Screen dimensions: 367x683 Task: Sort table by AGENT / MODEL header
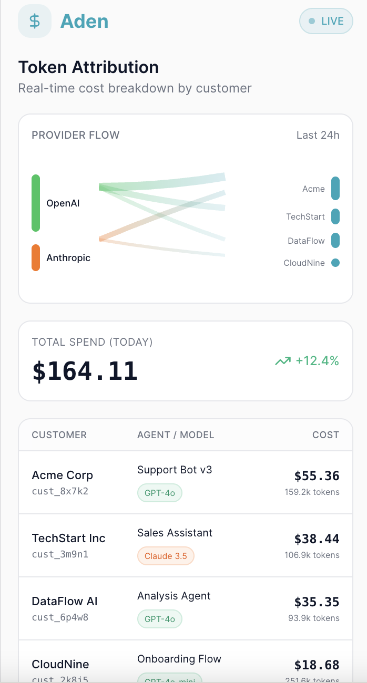(176, 435)
